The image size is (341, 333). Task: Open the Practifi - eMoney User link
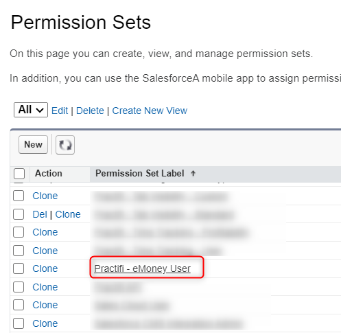[x=142, y=268]
